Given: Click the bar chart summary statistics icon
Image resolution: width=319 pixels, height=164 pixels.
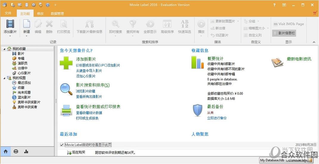Looking at the screenshot, I should pos(197,62).
